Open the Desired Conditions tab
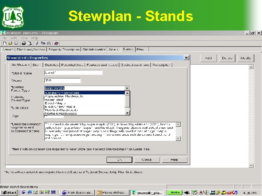Image resolution: width=262 pixels, height=196 pixels. [135, 65]
